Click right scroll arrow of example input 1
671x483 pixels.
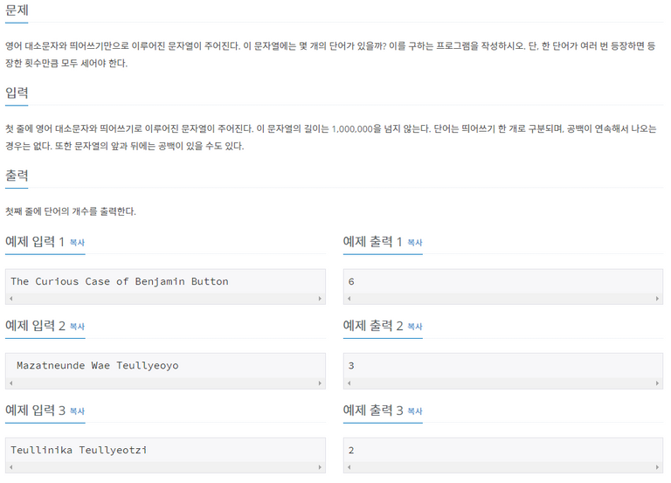(x=320, y=299)
